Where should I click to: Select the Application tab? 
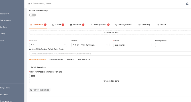pyautogui.click(x=38, y=25)
